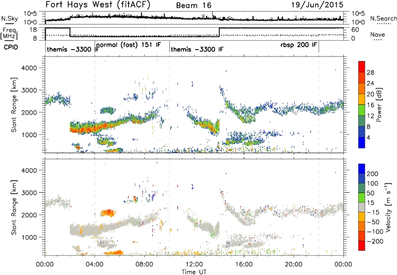397x275 pixels.
Task: Click the '4000' tick on the power panel
Action: pyautogui.click(x=29, y=68)
